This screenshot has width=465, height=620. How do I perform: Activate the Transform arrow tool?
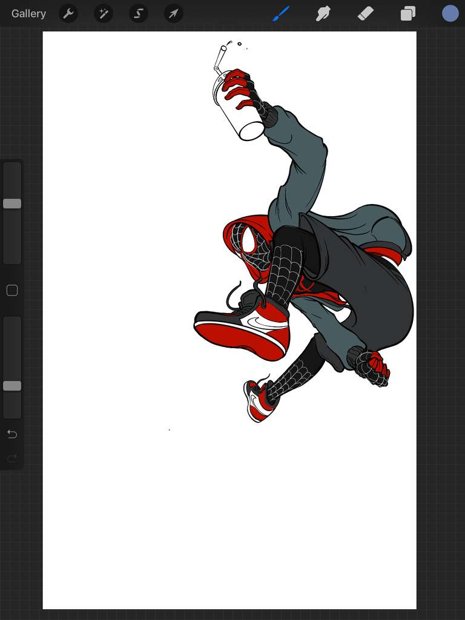(x=174, y=14)
